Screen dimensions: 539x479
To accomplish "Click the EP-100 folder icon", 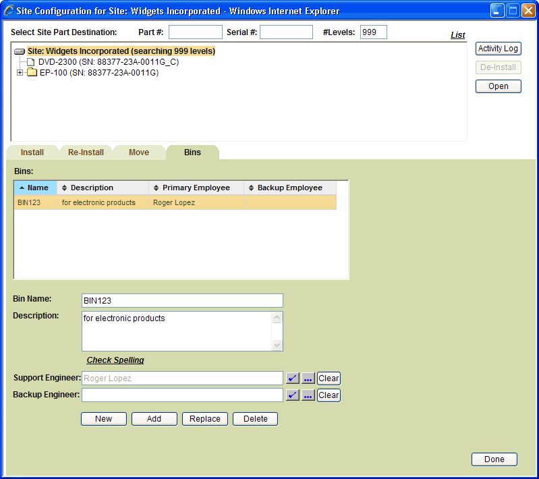I will coord(32,72).
